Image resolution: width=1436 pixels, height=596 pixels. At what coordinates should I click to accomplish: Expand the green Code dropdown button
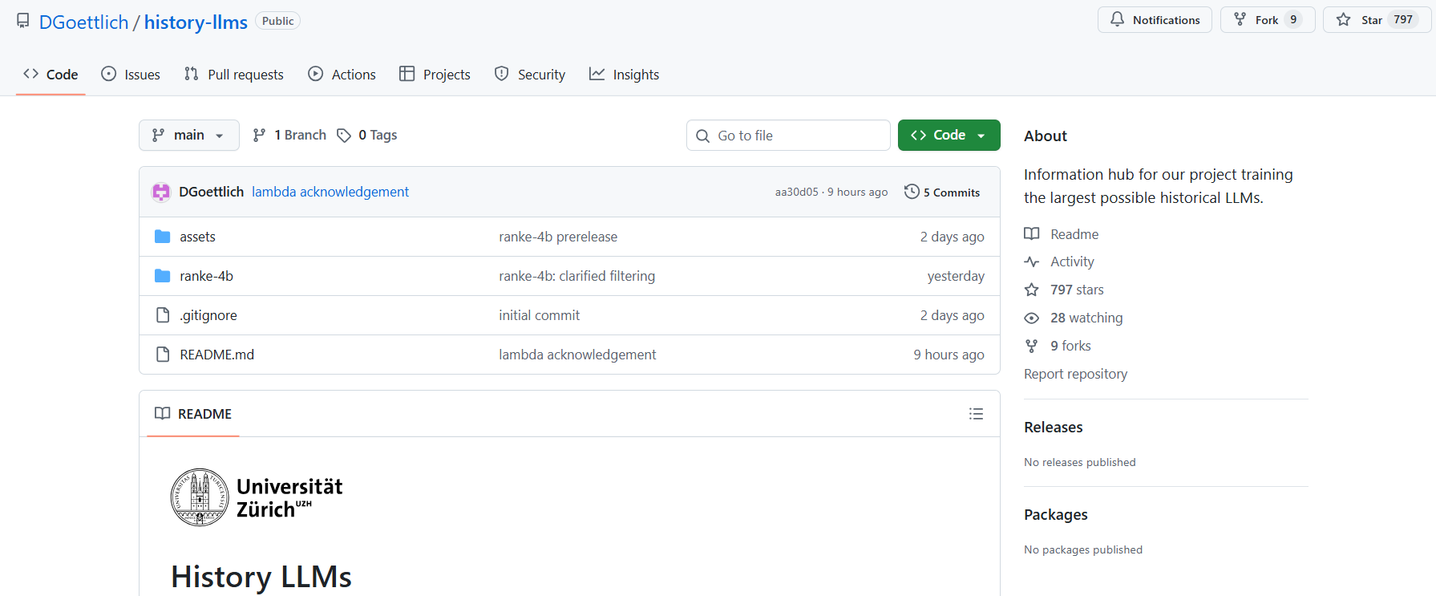pos(949,136)
